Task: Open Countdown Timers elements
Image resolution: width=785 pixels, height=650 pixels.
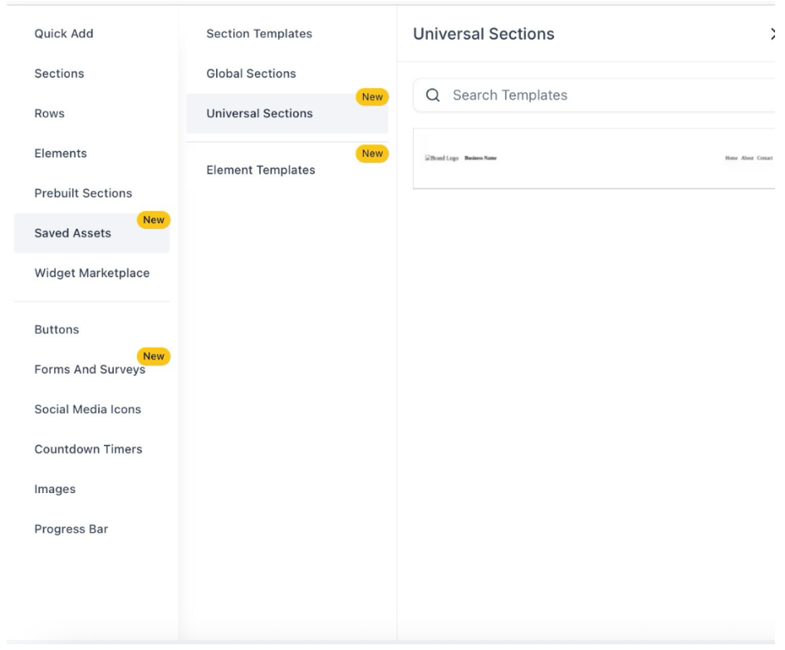Action: click(x=88, y=449)
